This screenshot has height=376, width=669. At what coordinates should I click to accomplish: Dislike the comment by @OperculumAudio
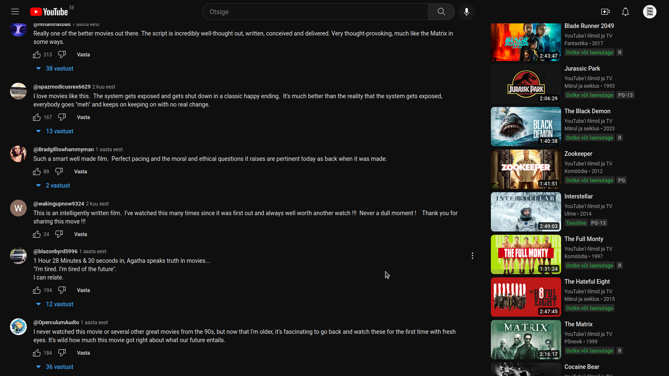[x=62, y=353]
